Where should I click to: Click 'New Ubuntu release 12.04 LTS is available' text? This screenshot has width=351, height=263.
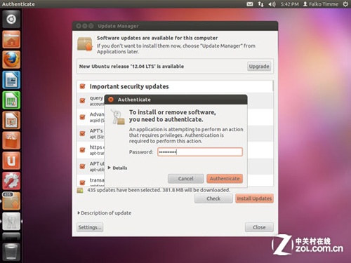(x=131, y=67)
